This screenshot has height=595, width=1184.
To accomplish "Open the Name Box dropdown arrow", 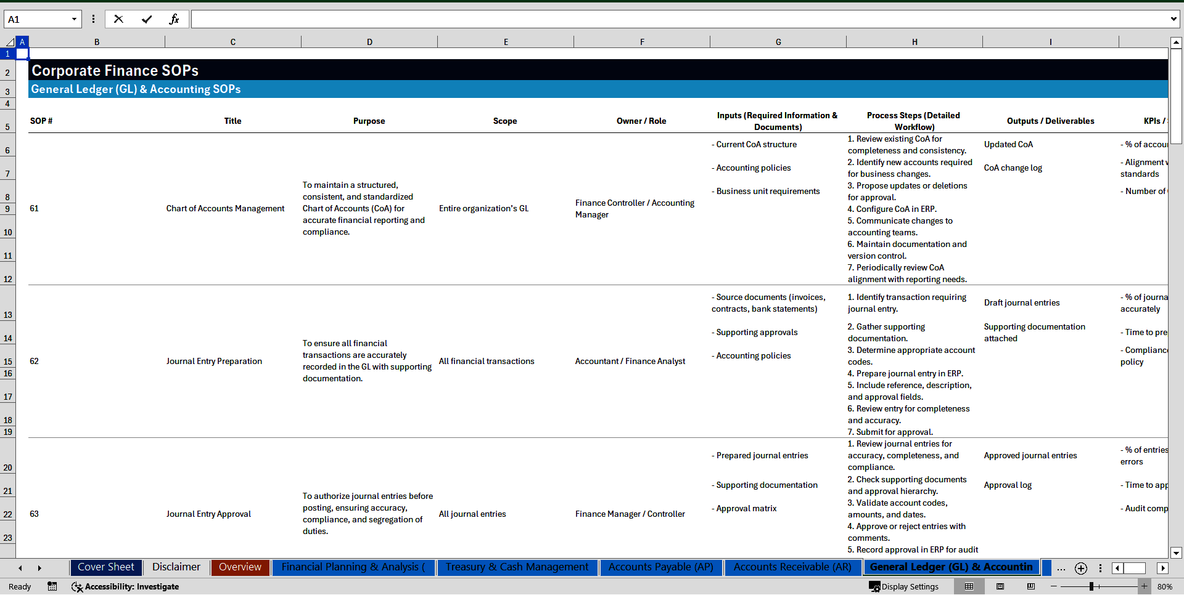I will 75,19.
